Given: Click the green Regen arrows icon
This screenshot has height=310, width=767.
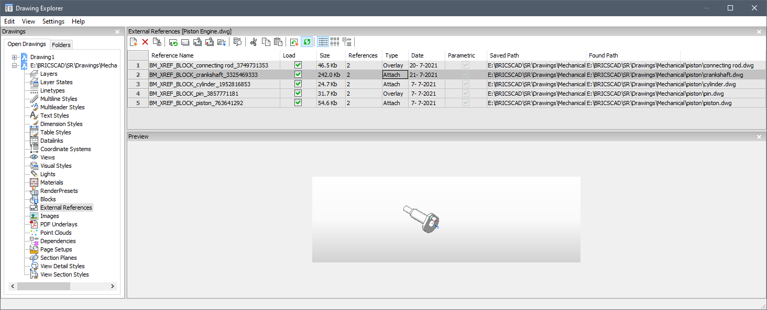Looking at the screenshot, I should 306,42.
